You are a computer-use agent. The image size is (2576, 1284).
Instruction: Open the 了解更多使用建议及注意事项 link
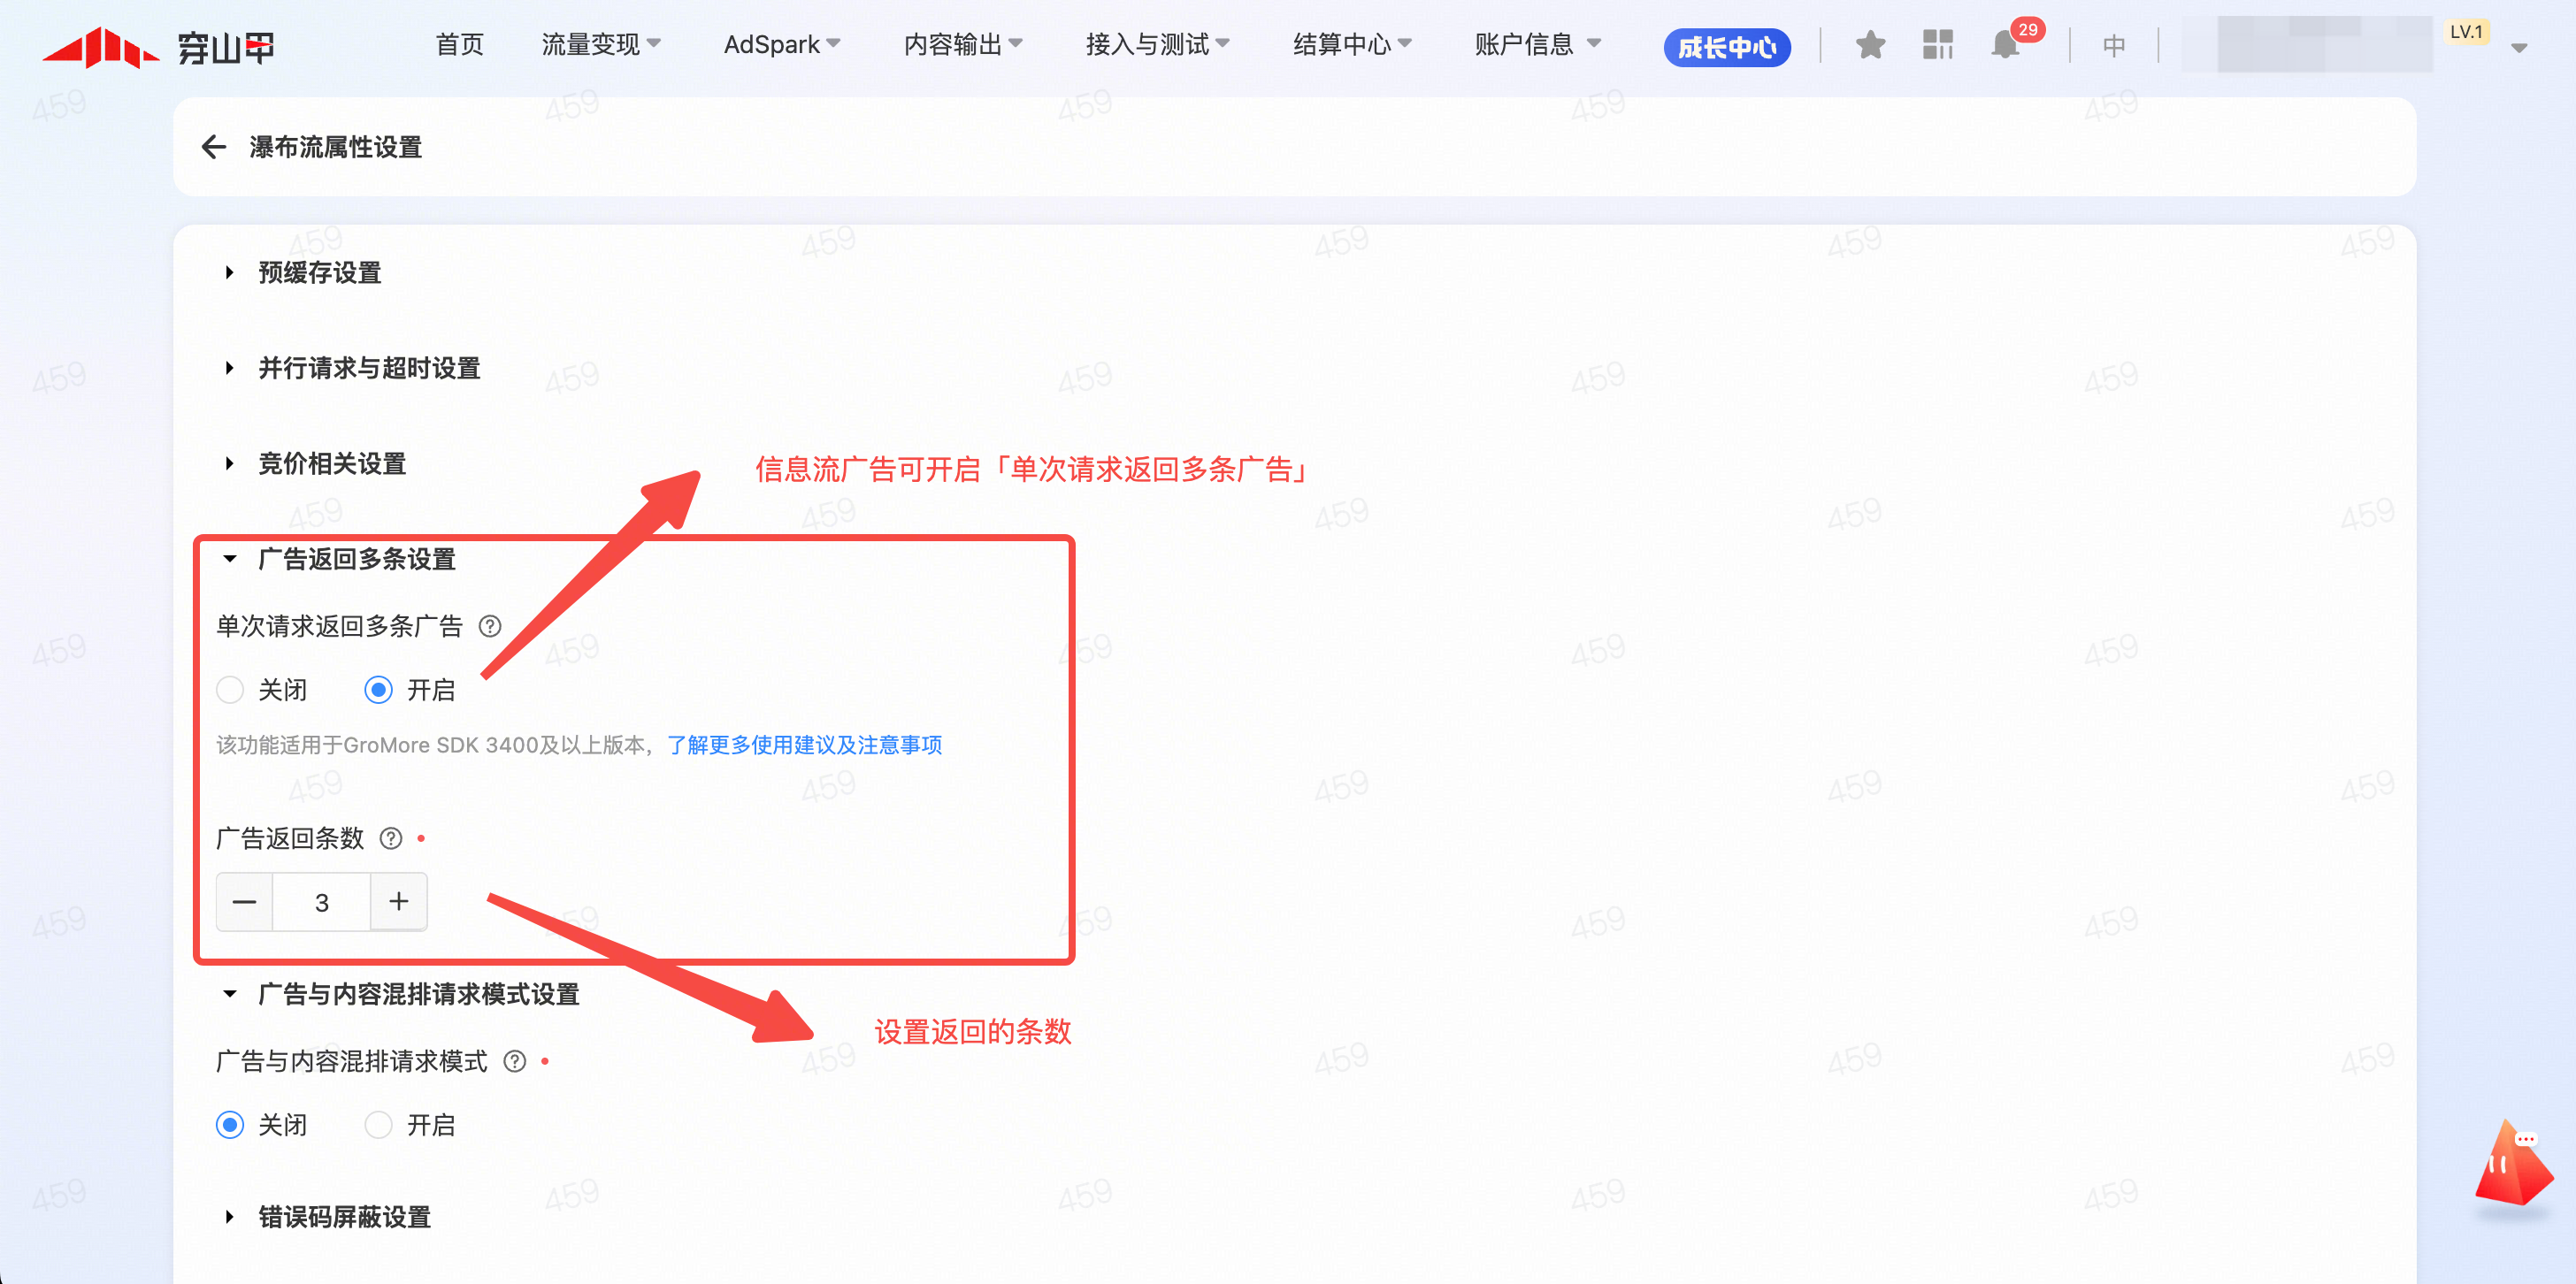(804, 745)
